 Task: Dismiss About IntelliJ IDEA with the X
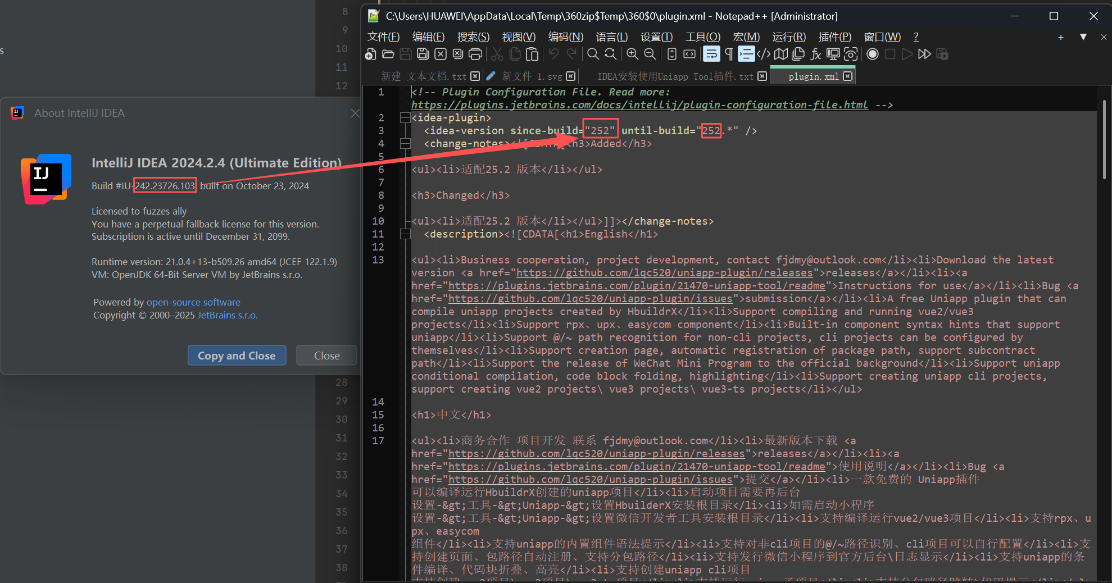click(355, 113)
